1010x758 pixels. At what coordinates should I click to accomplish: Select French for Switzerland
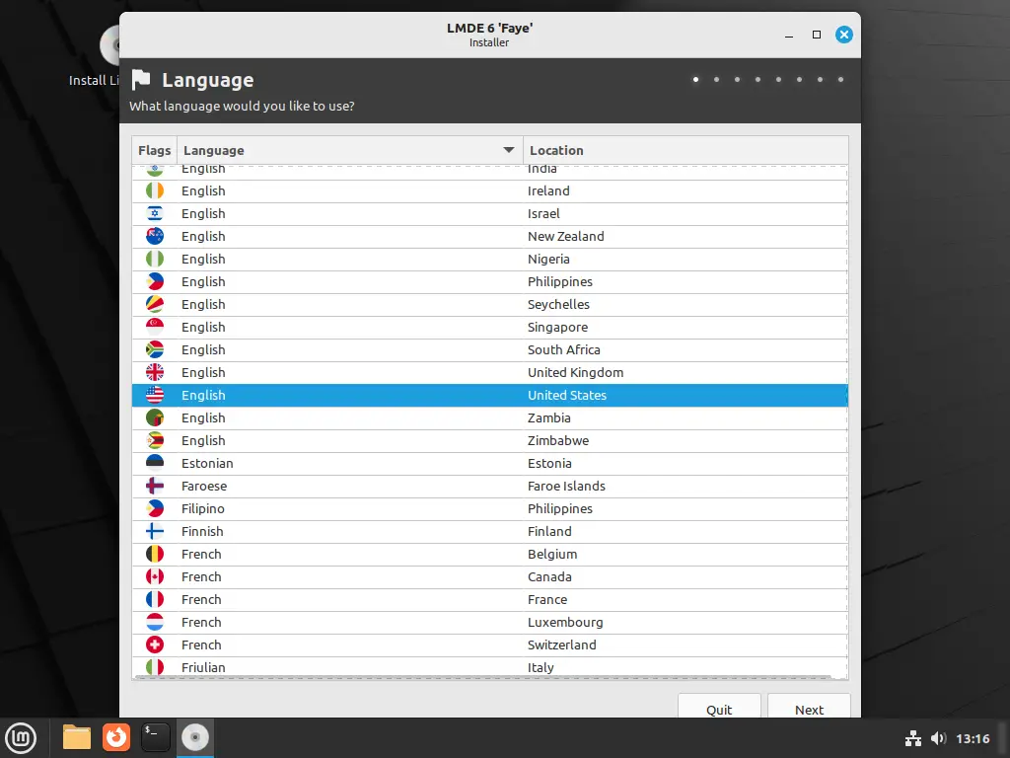[x=489, y=644]
